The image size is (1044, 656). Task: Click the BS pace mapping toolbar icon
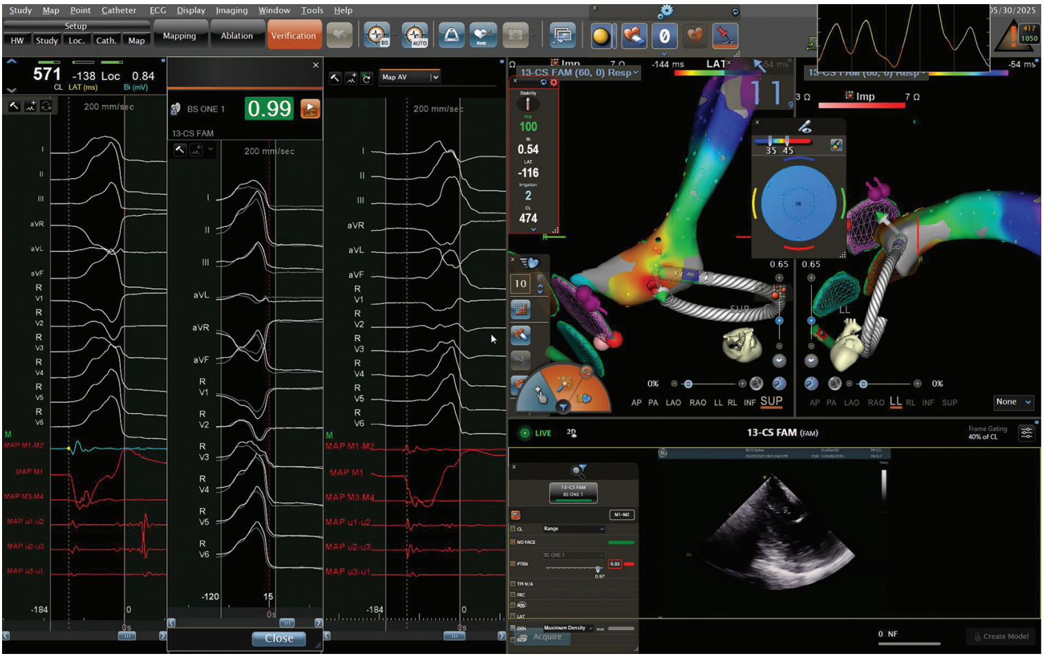click(x=377, y=35)
